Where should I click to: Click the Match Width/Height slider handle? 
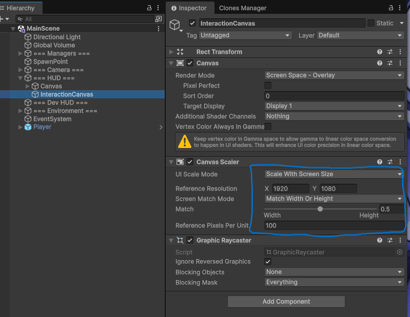(x=320, y=209)
